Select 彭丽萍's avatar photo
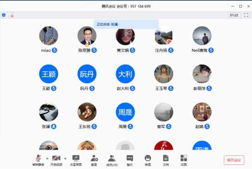 point(202,74)
